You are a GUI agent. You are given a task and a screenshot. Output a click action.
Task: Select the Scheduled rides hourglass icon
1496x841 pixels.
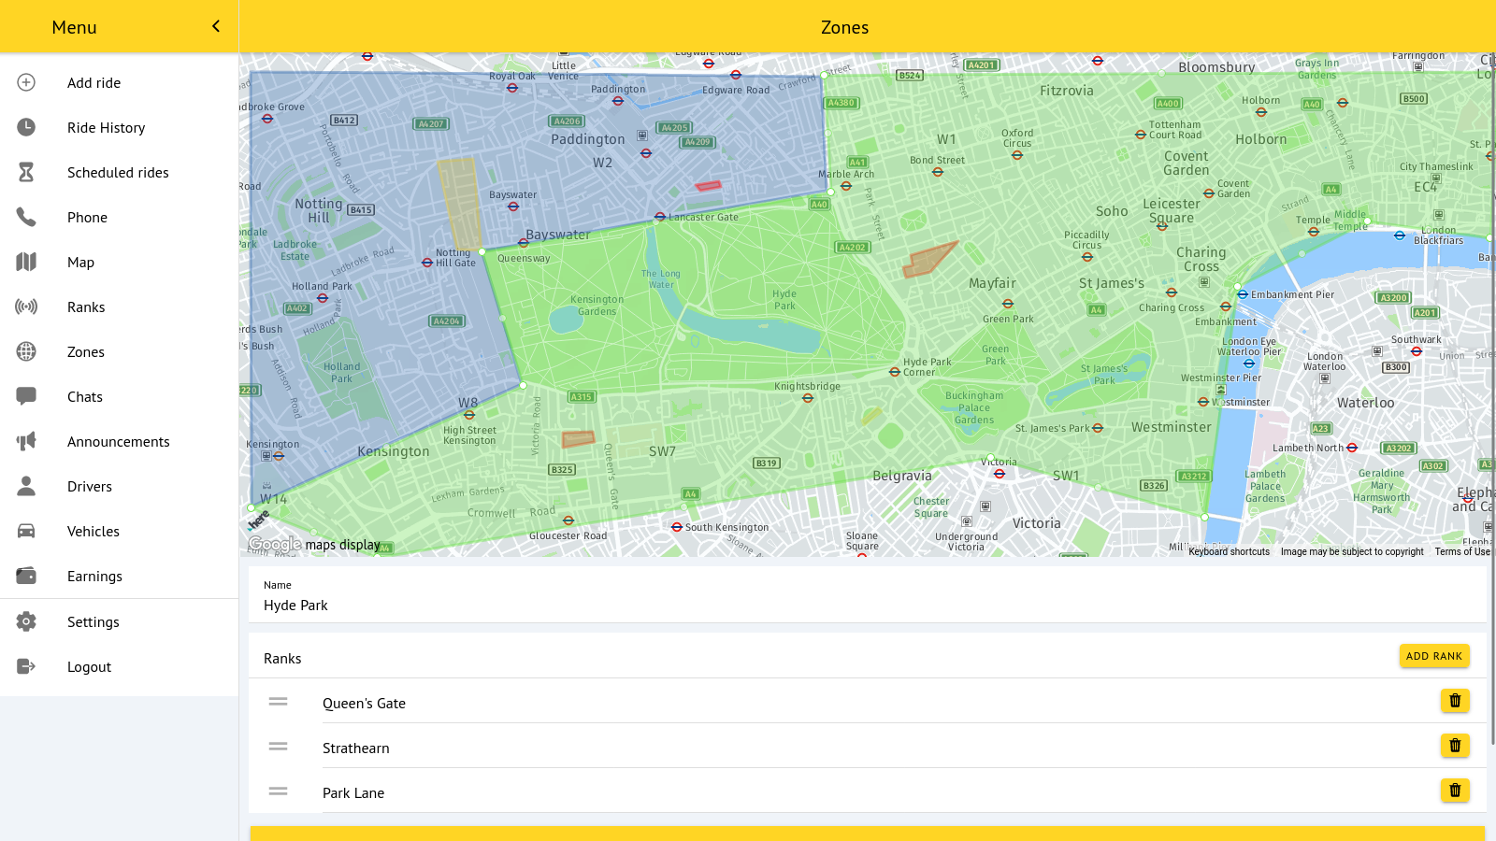(26, 172)
